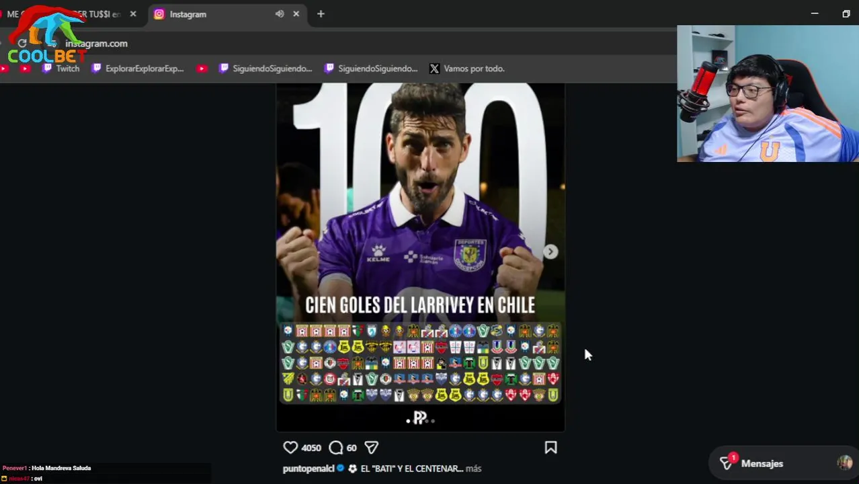Open ExplorarExplorarExp... bookmark
Image resolution: width=859 pixels, height=484 pixels.
click(x=138, y=69)
